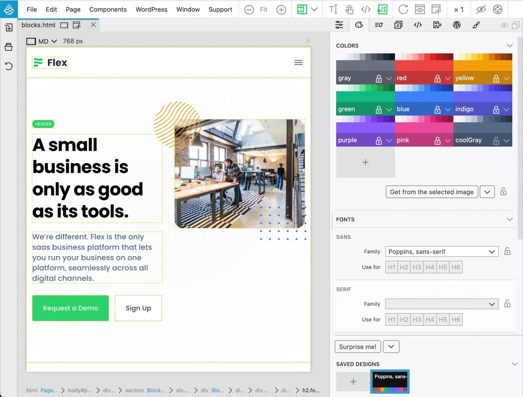
Task: Open the library panel in left sidebar
Action: coord(9,27)
